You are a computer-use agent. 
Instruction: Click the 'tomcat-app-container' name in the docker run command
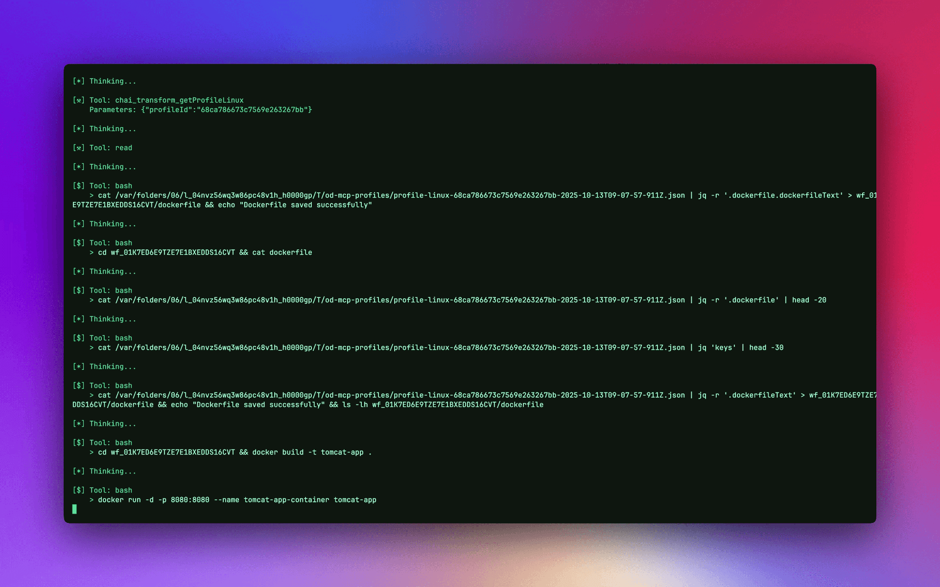[x=286, y=500]
